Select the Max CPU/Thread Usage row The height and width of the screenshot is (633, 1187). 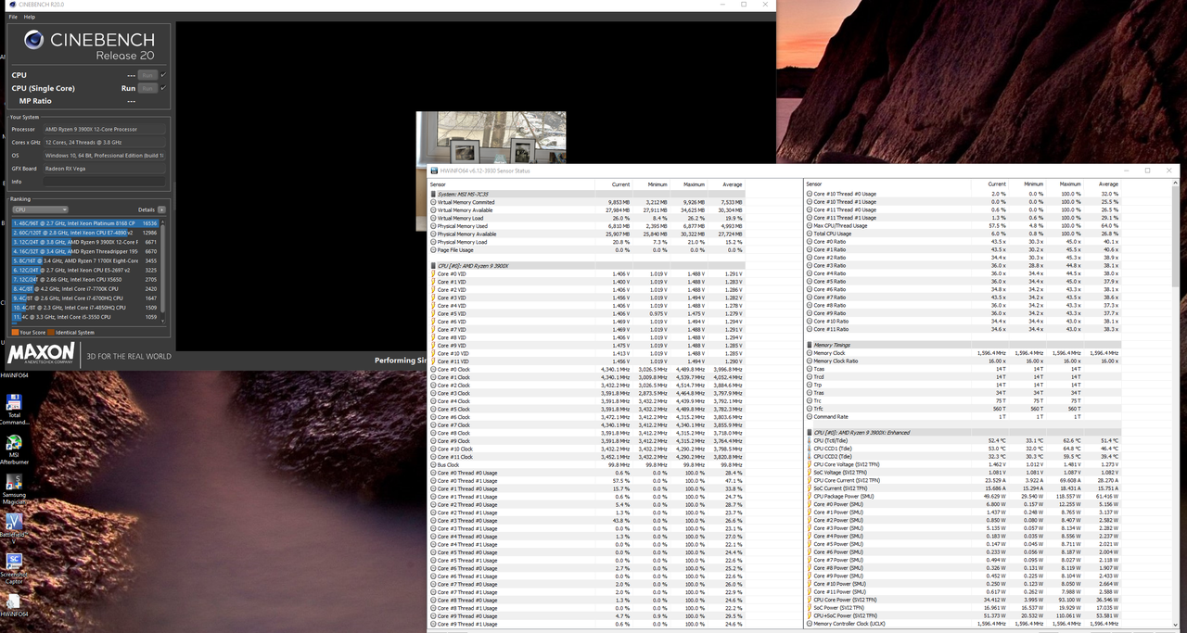pos(963,225)
